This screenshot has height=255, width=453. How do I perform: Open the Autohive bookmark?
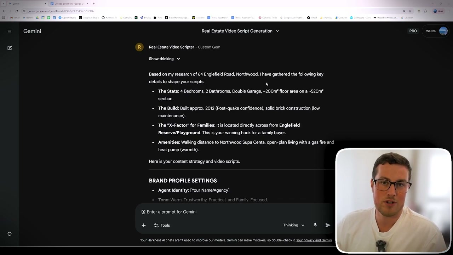point(198,18)
